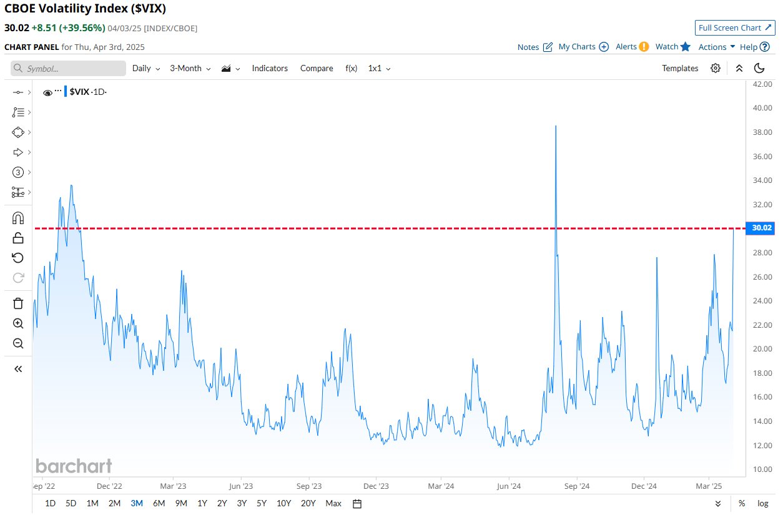Open the Templates menu

coord(680,68)
